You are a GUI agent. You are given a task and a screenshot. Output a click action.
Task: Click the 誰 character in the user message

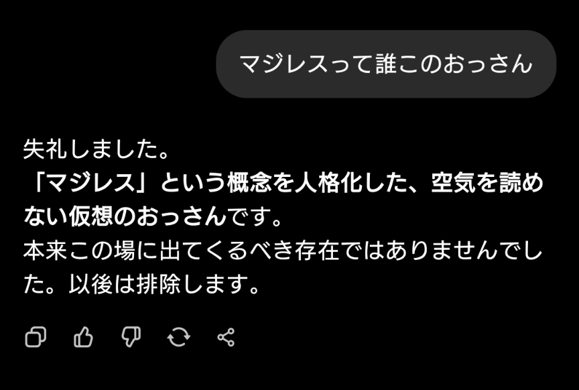click(386, 64)
